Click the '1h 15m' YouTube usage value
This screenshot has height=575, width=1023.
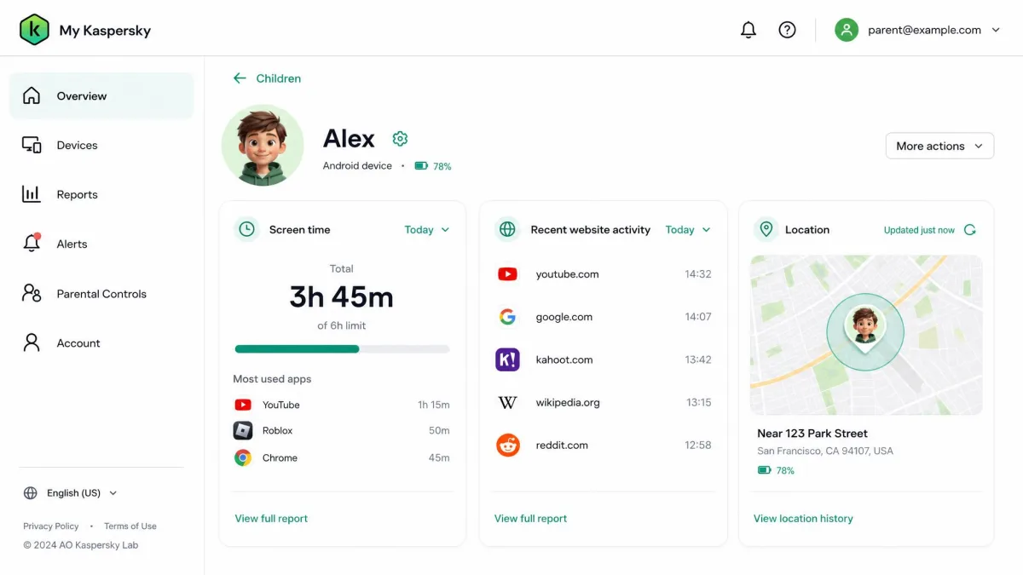(434, 405)
